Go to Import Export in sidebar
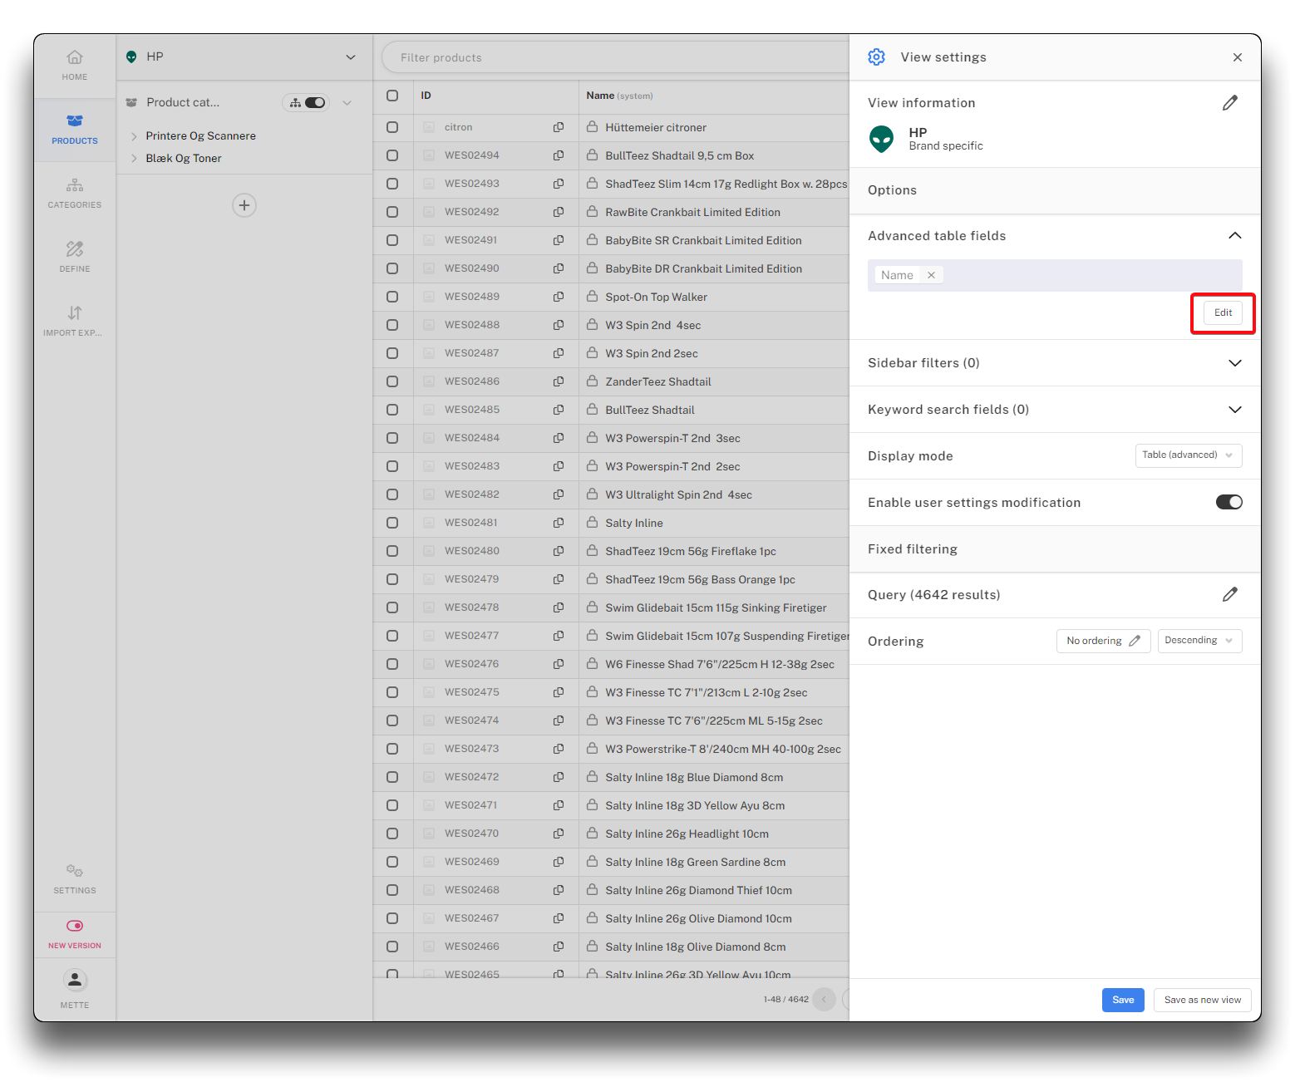Viewport: 1295px width, 1082px height. pos(75,321)
